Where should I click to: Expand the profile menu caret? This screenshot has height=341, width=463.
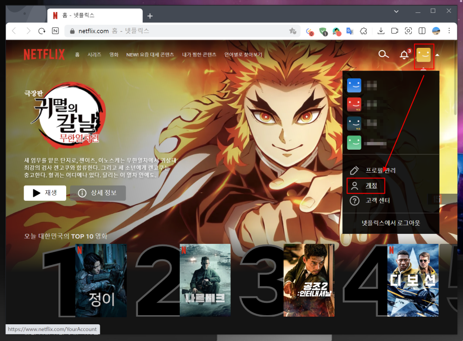click(437, 55)
